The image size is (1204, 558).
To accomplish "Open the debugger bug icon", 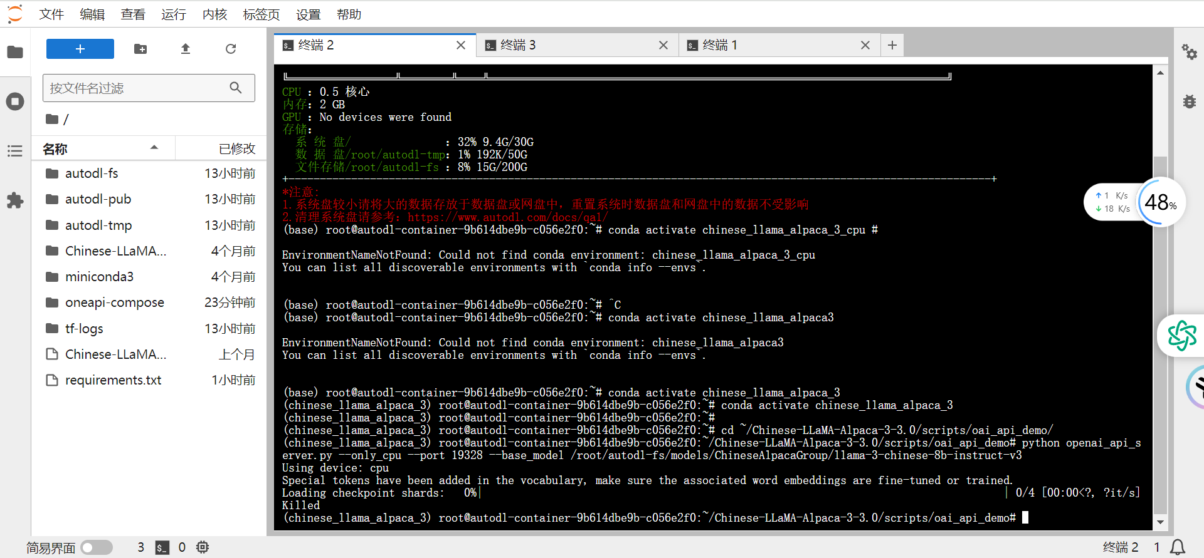I will pos(1189,101).
